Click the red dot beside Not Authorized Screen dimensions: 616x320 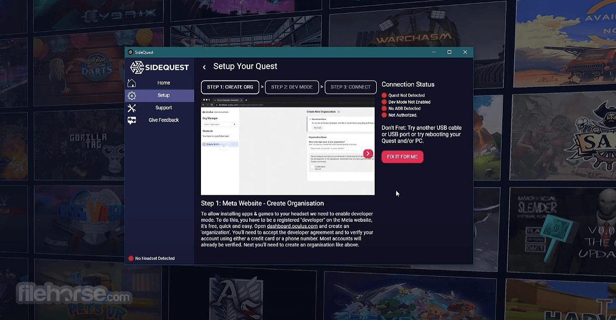click(384, 115)
